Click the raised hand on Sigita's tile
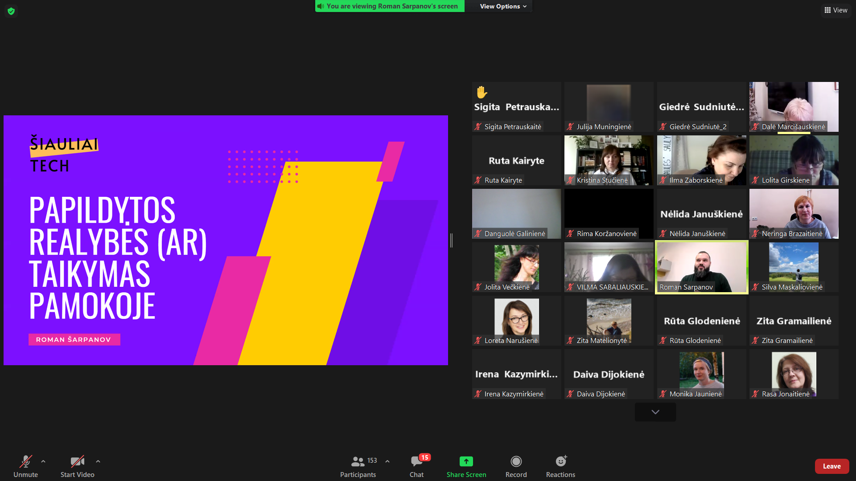The height and width of the screenshot is (481, 856). click(x=481, y=92)
